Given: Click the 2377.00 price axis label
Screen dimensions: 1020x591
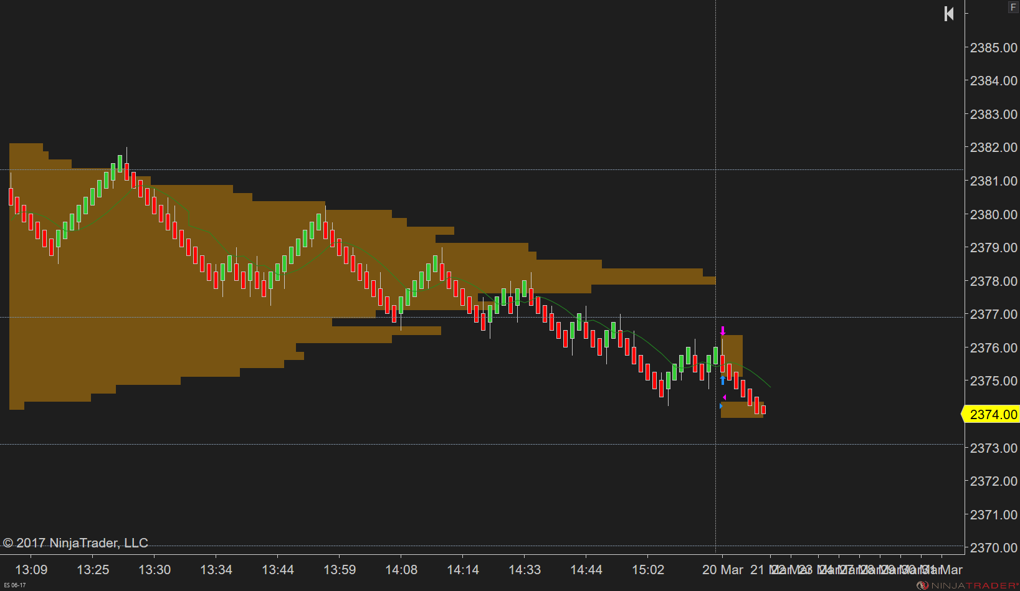Looking at the screenshot, I should 993,314.
